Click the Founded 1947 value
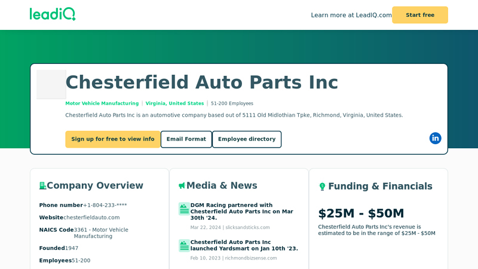Viewport: 478px width, 269px height. (x=72, y=248)
